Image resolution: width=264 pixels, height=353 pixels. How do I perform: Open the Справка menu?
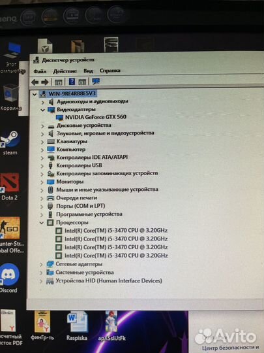[110, 71]
